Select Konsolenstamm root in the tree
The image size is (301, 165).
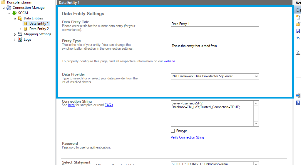(x=19, y=2)
